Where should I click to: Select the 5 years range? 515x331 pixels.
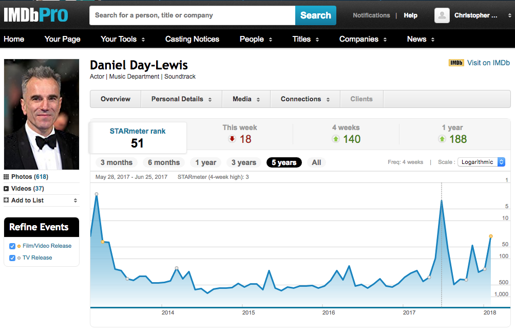click(x=284, y=162)
